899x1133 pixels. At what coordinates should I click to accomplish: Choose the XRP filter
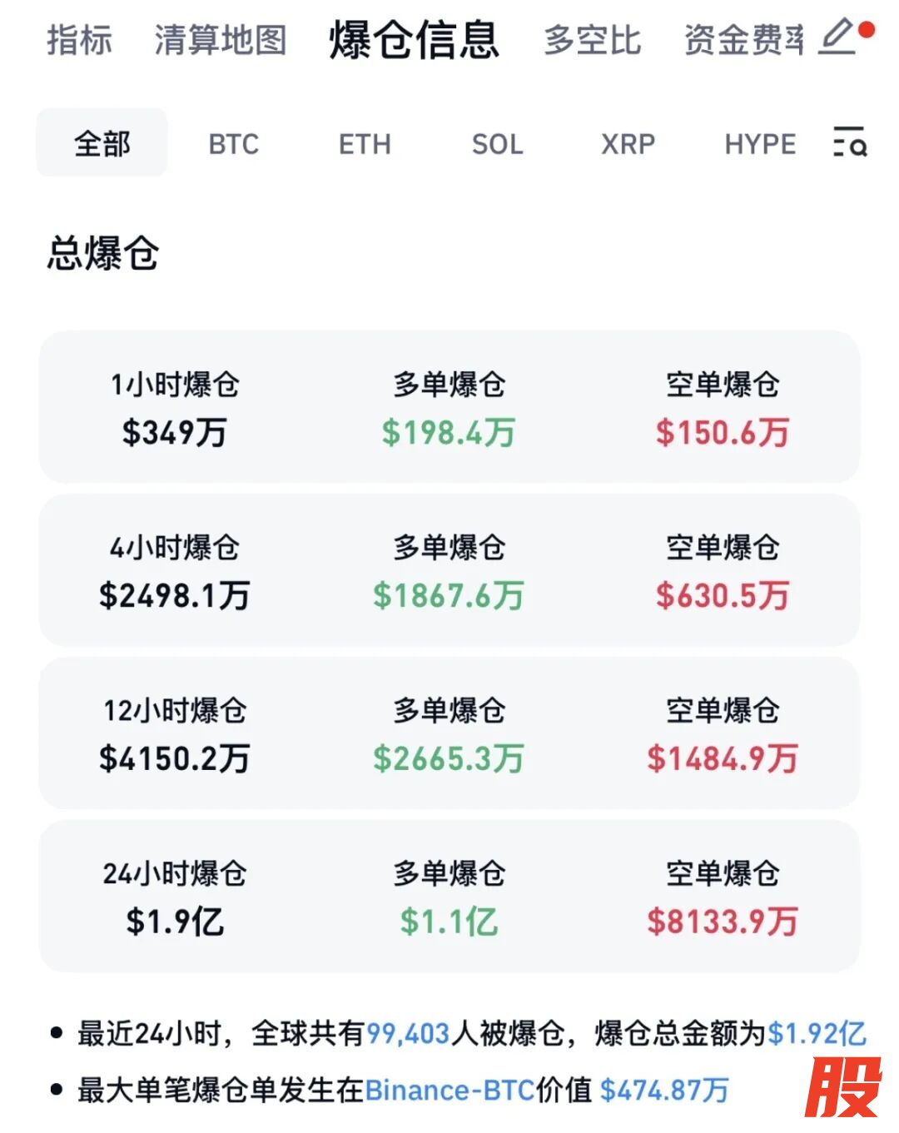point(628,144)
